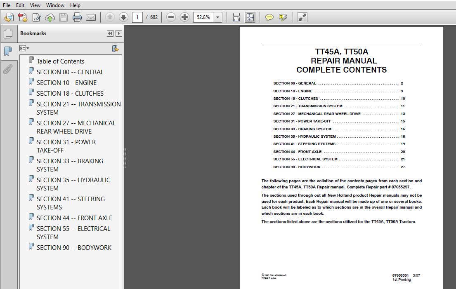This screenshot has height=289, width=456.
Task: Select the Highlight text tool
Action: [x=283, y=17]
